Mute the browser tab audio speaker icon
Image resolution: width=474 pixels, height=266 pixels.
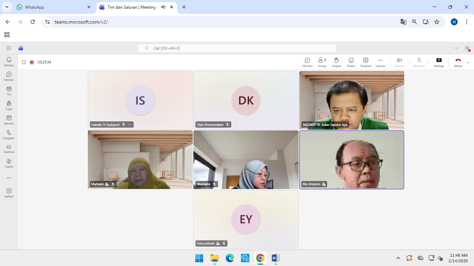pyautogui.click(x=163, y=7)
